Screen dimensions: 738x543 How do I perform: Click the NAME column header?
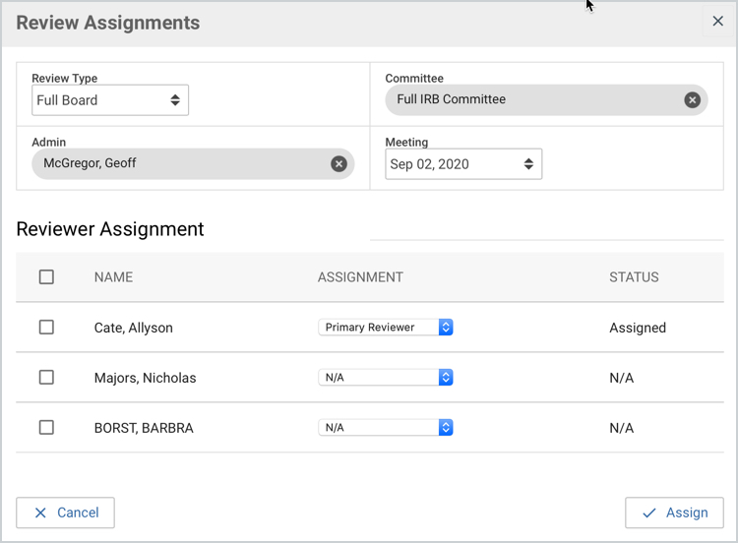tap(113, 277)
